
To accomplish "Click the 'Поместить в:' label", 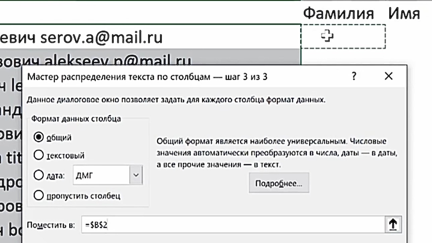I will pos(51,225).
